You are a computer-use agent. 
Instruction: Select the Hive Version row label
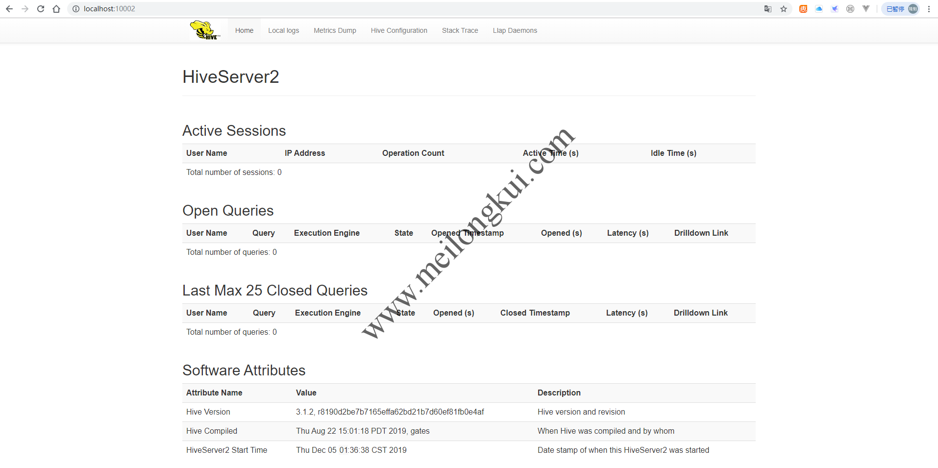208,412
